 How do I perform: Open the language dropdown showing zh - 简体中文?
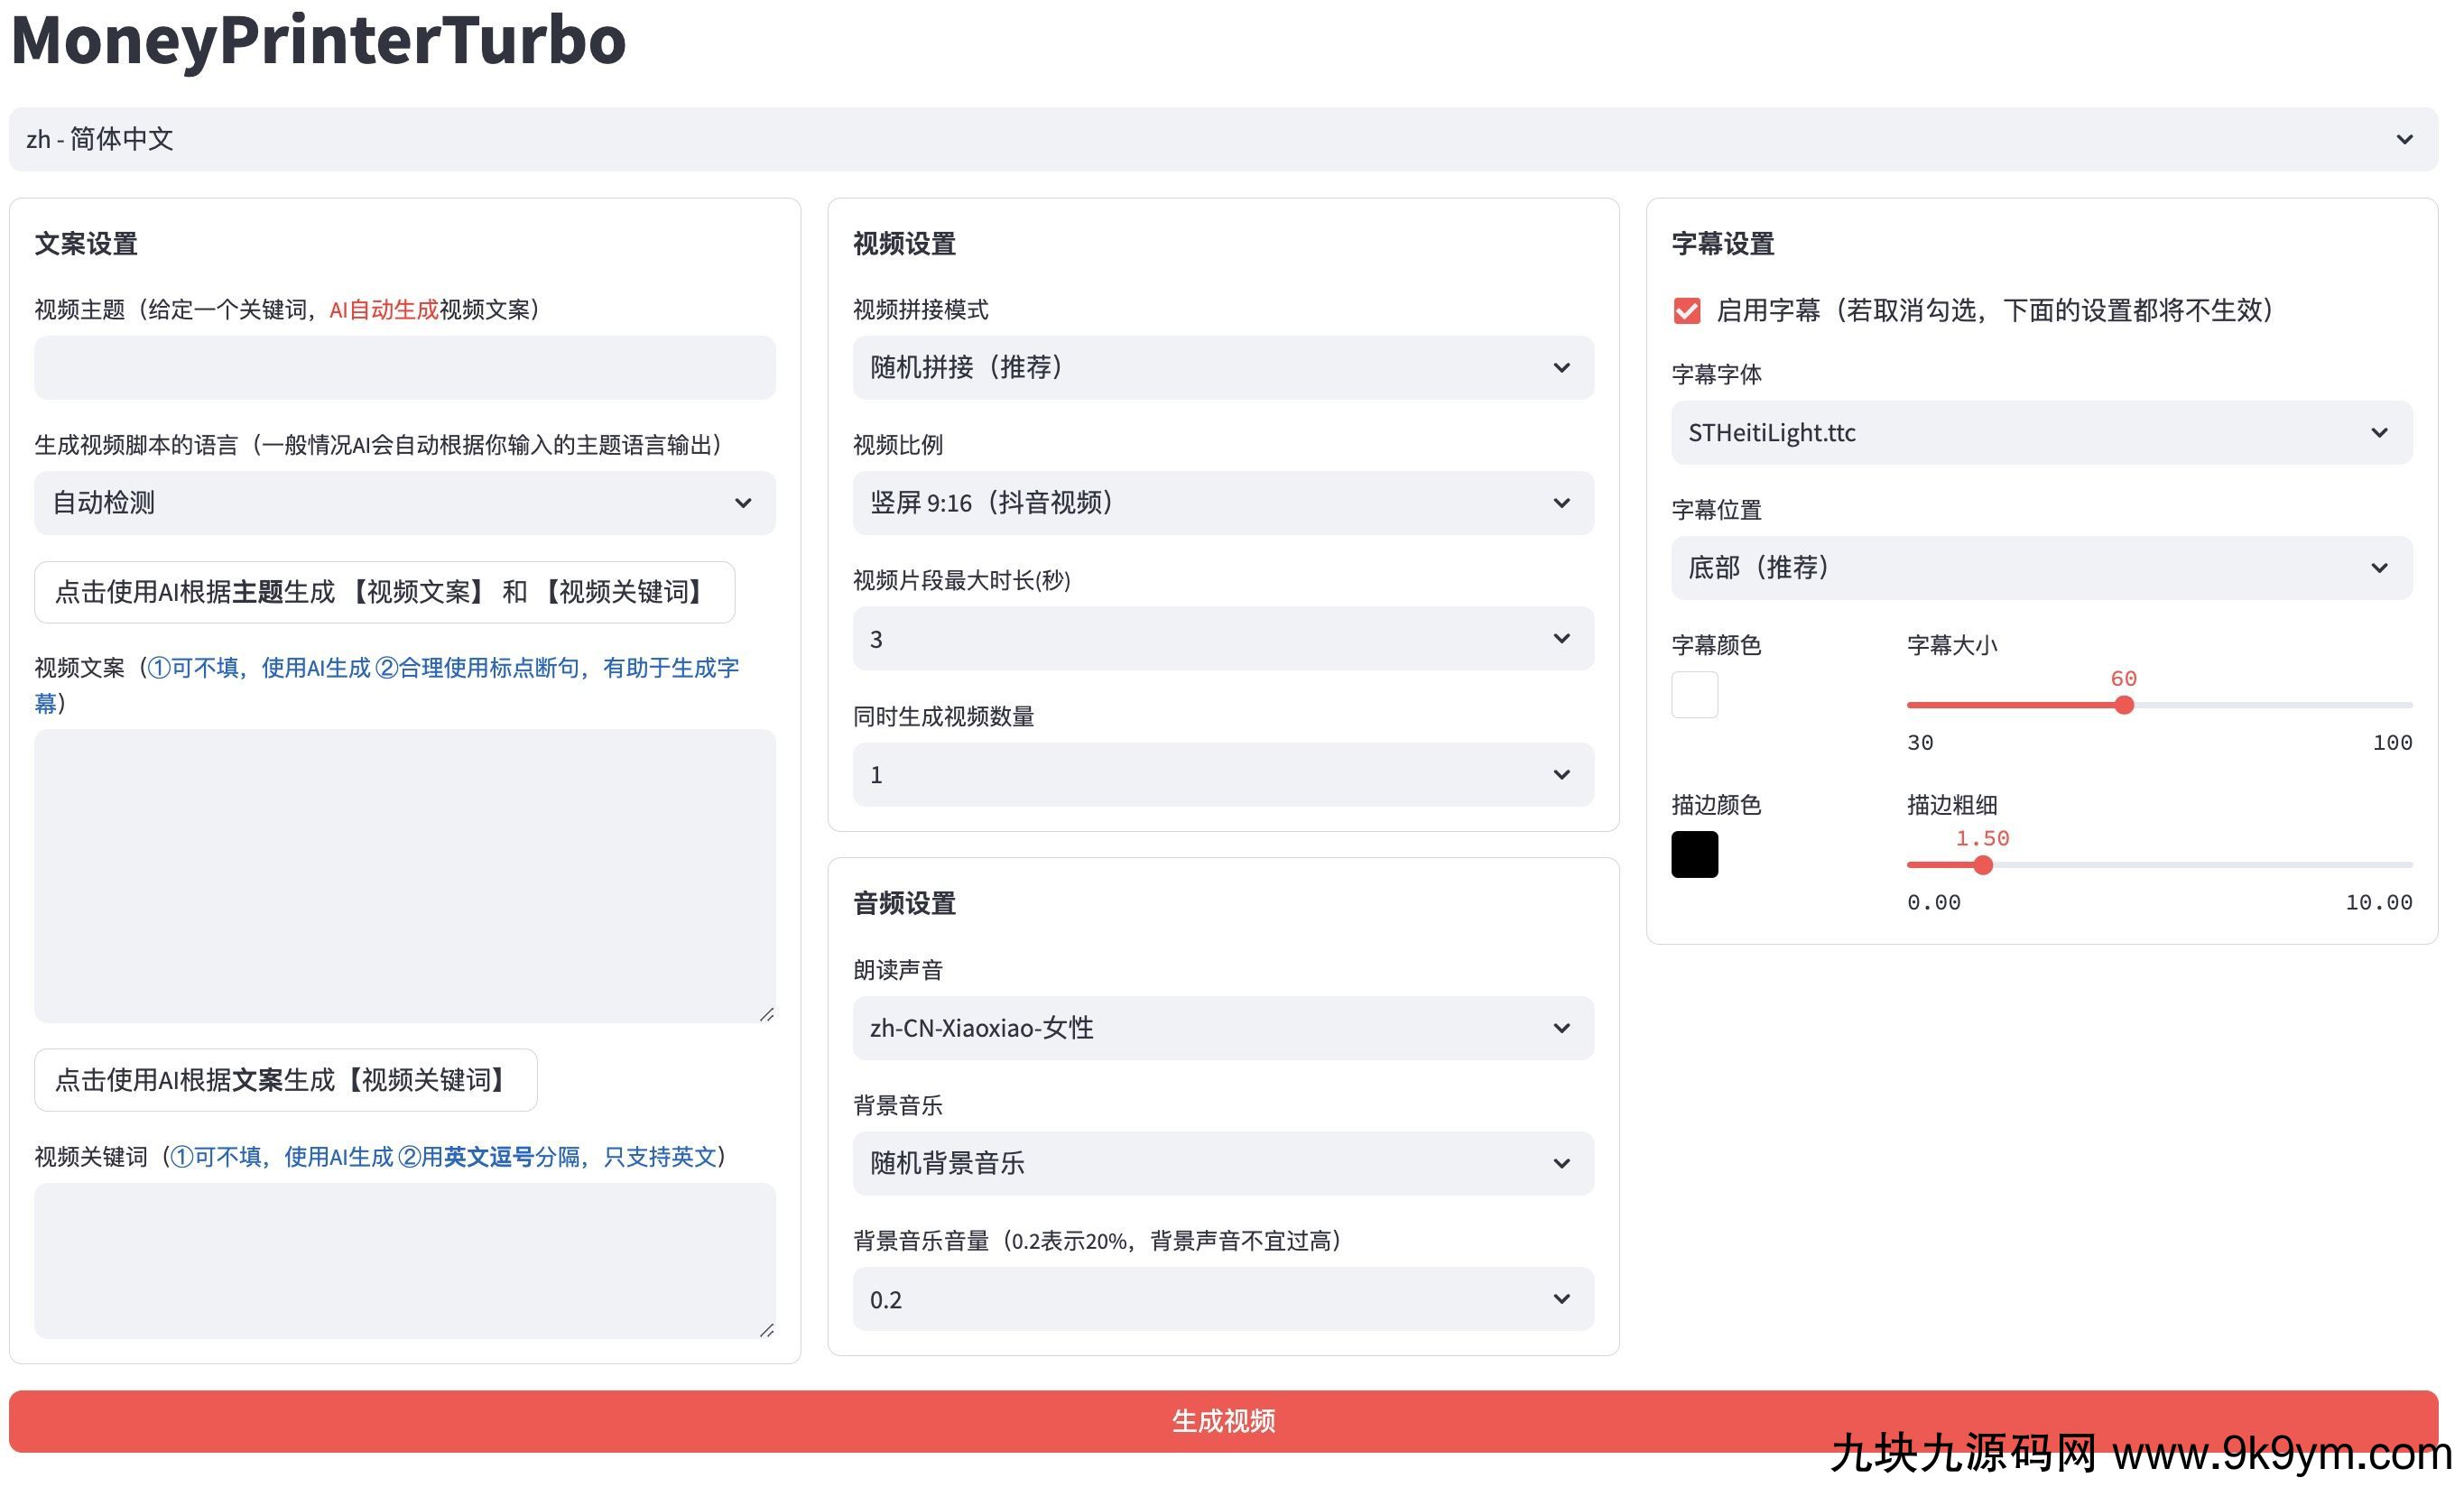pos(1222,139)
